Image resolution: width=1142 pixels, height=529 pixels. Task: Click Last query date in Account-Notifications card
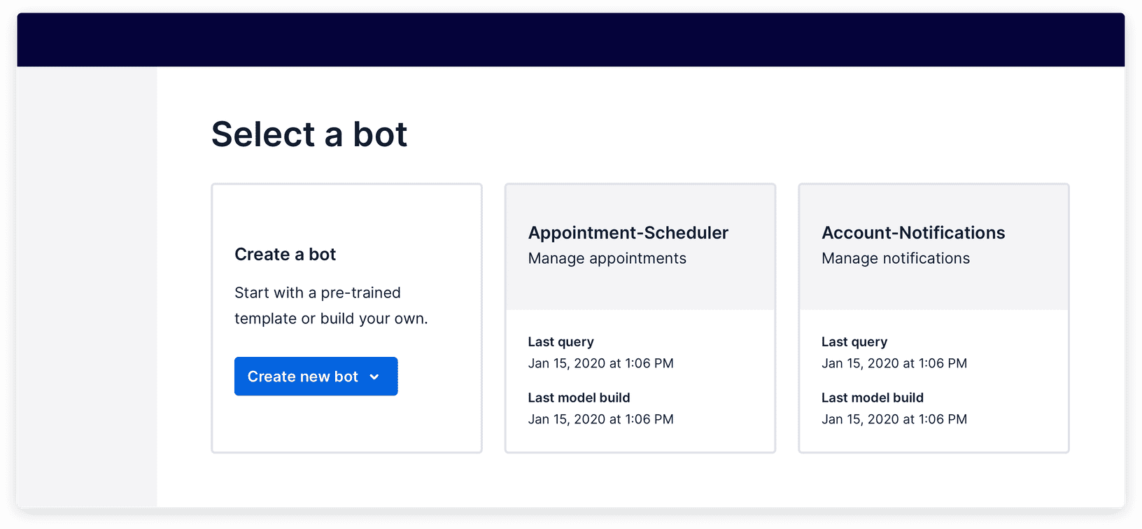[894, 364]
